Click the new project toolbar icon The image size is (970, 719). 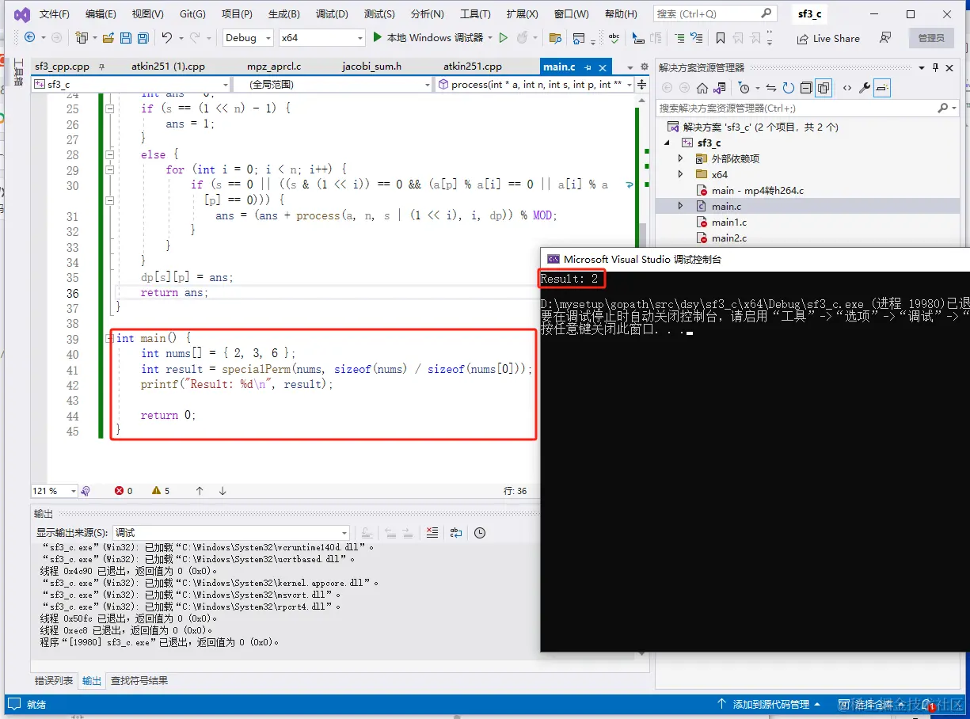click(81, 37)
